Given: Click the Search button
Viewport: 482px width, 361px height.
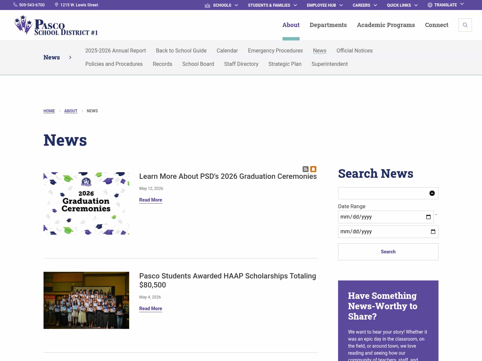Looking at the screenshot, I should [388, 252].
